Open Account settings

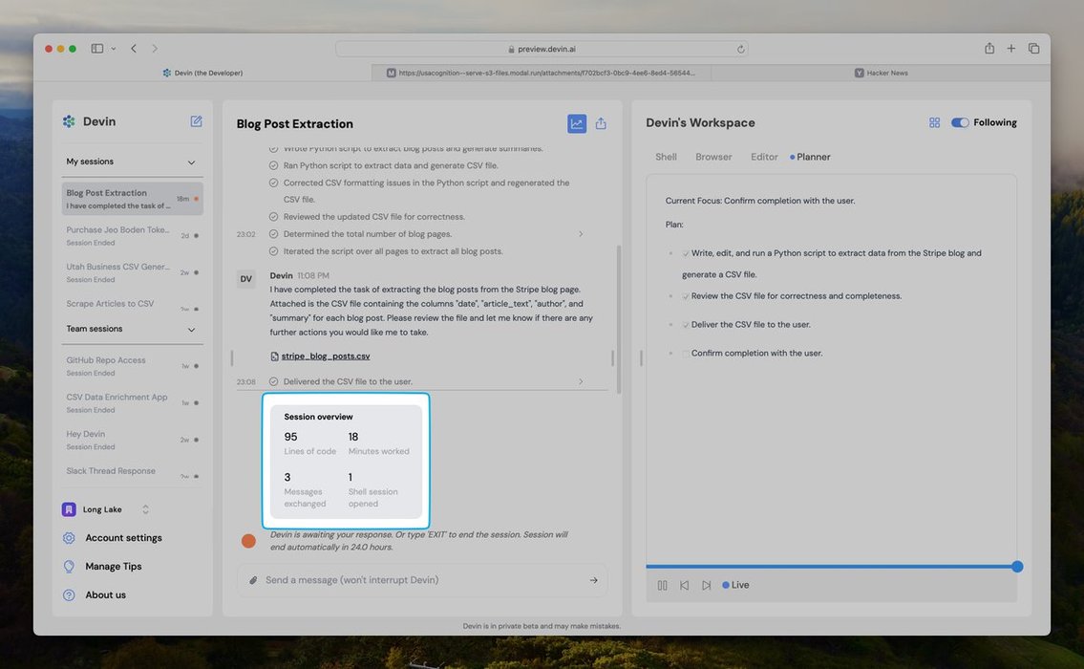(x=124, y=537)
